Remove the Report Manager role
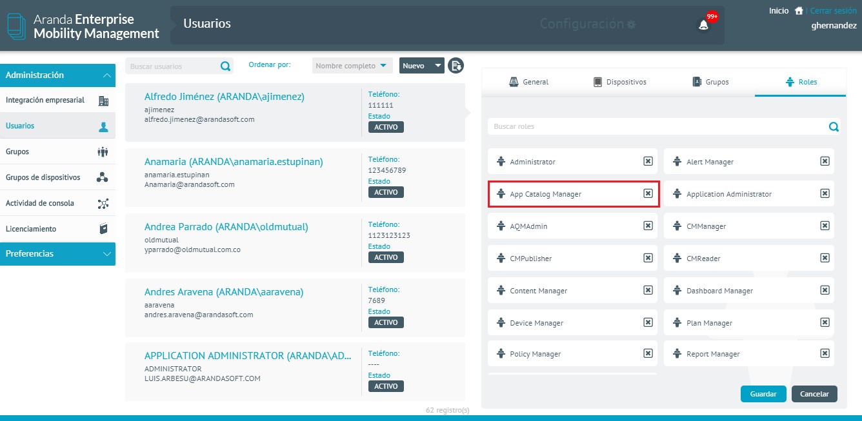The height and width of the screenshot is (421, 862). click(x=825, y=353)
